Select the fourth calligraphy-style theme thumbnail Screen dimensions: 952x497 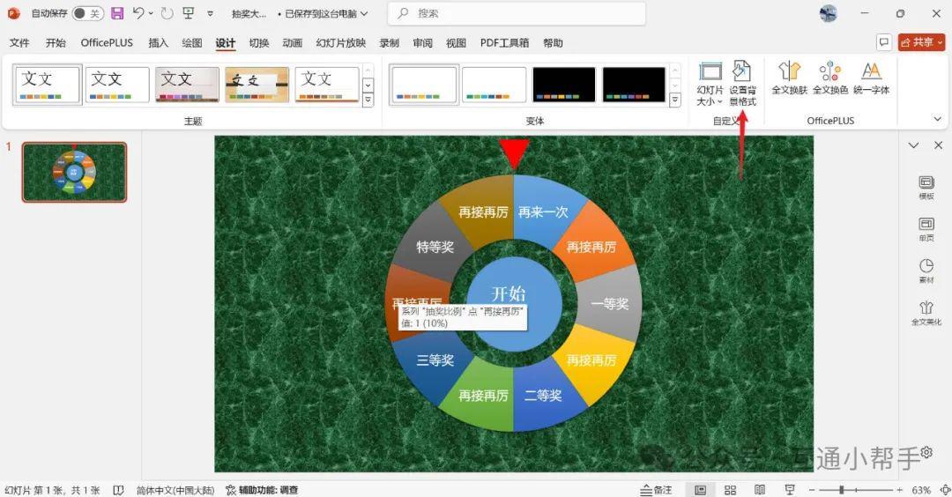tap(257, 85)
